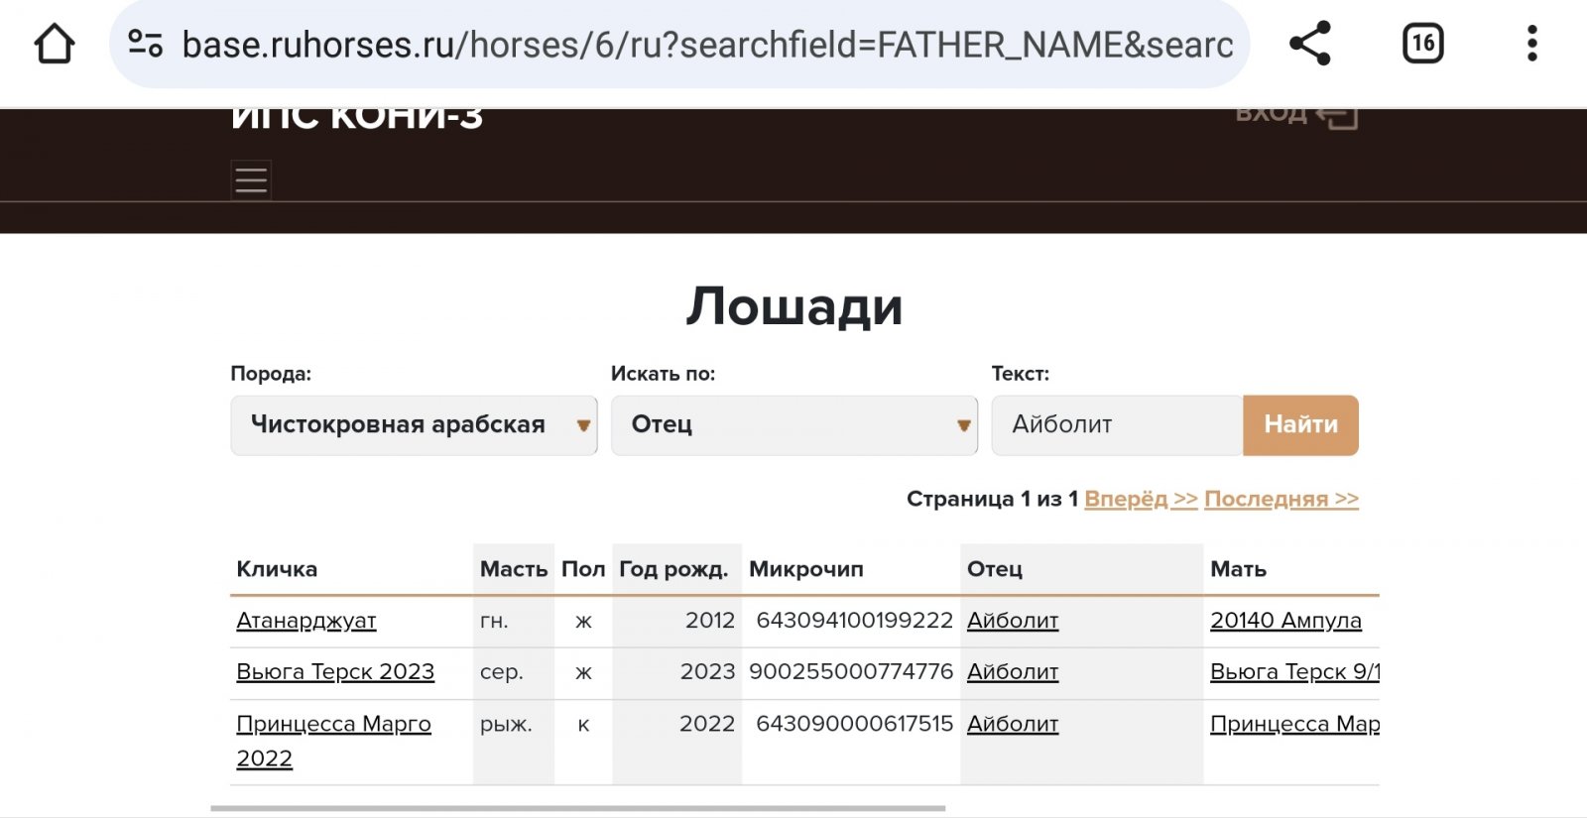This screenshot has width=1587, height=818.
Task: Expand the Порода breed dropdown
Action: click(414, 425)
